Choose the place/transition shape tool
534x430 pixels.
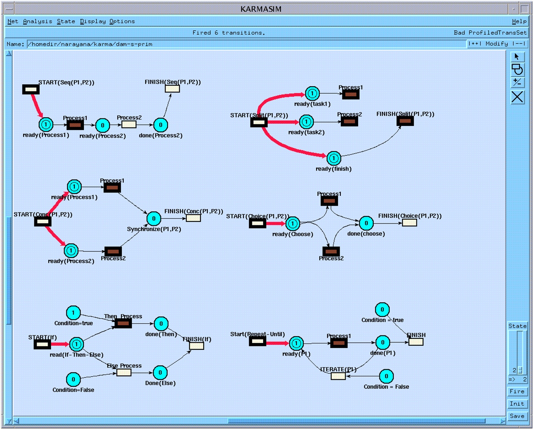[x=517, y=70]
